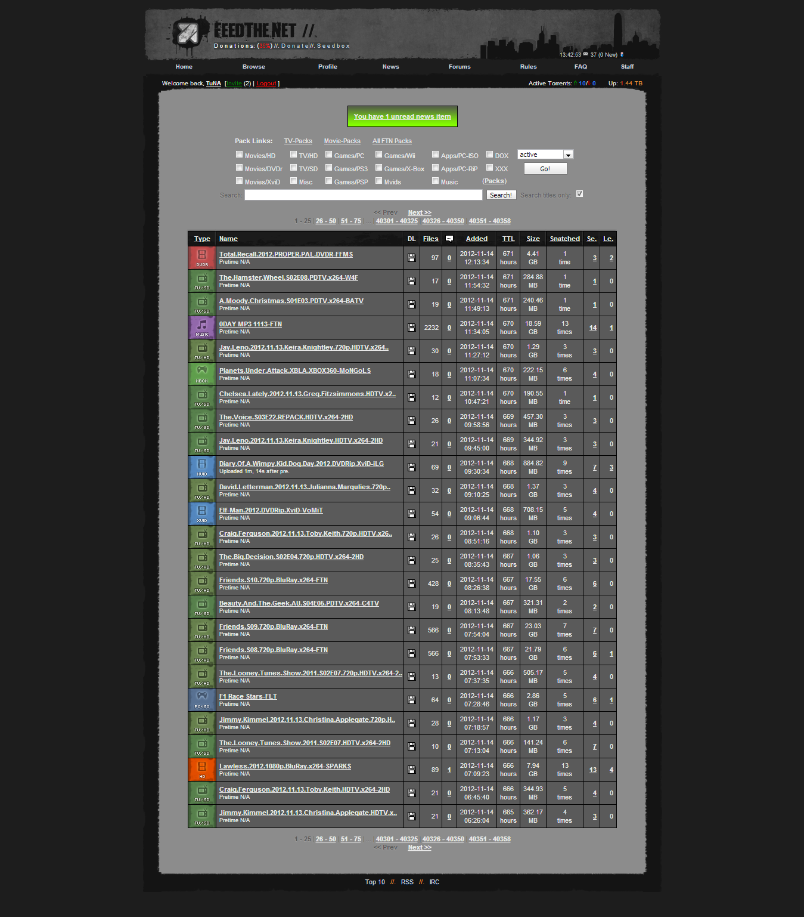Click the Go! filter button
The height and width of the screenshot is (917, 804).
click(x=545, y=169)
